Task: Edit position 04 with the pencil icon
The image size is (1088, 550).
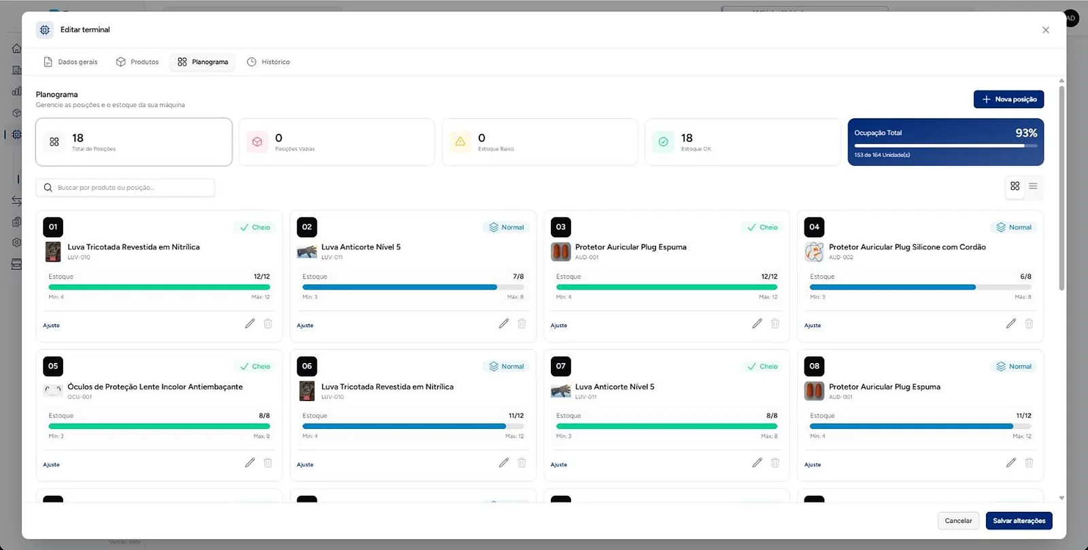Action: pos(1011,324)
